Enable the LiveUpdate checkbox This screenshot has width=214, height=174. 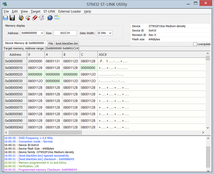tap(195, 44)
